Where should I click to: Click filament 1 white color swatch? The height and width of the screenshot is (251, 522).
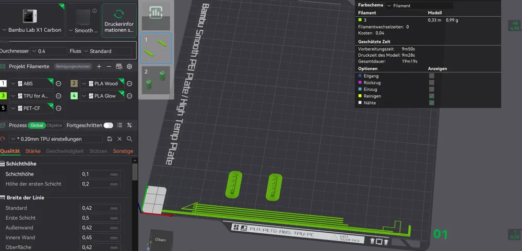tap(3, 84)
